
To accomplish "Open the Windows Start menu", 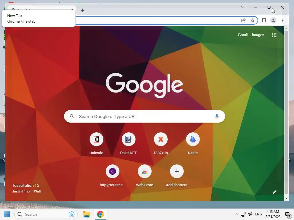I will pos(7,214).
